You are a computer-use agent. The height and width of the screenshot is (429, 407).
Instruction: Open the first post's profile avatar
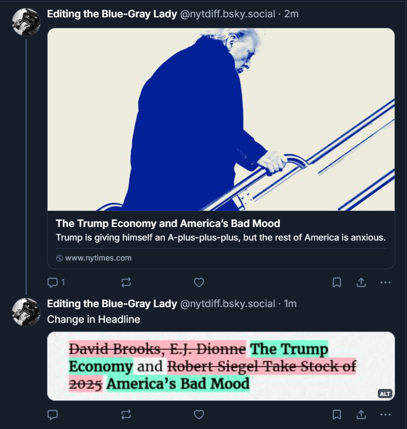click(26, 22)
